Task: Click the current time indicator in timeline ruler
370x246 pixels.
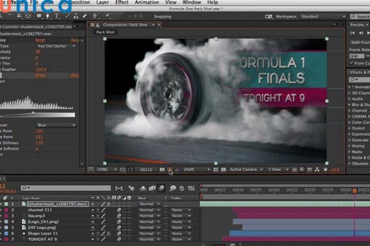Action: pos(355,191)
